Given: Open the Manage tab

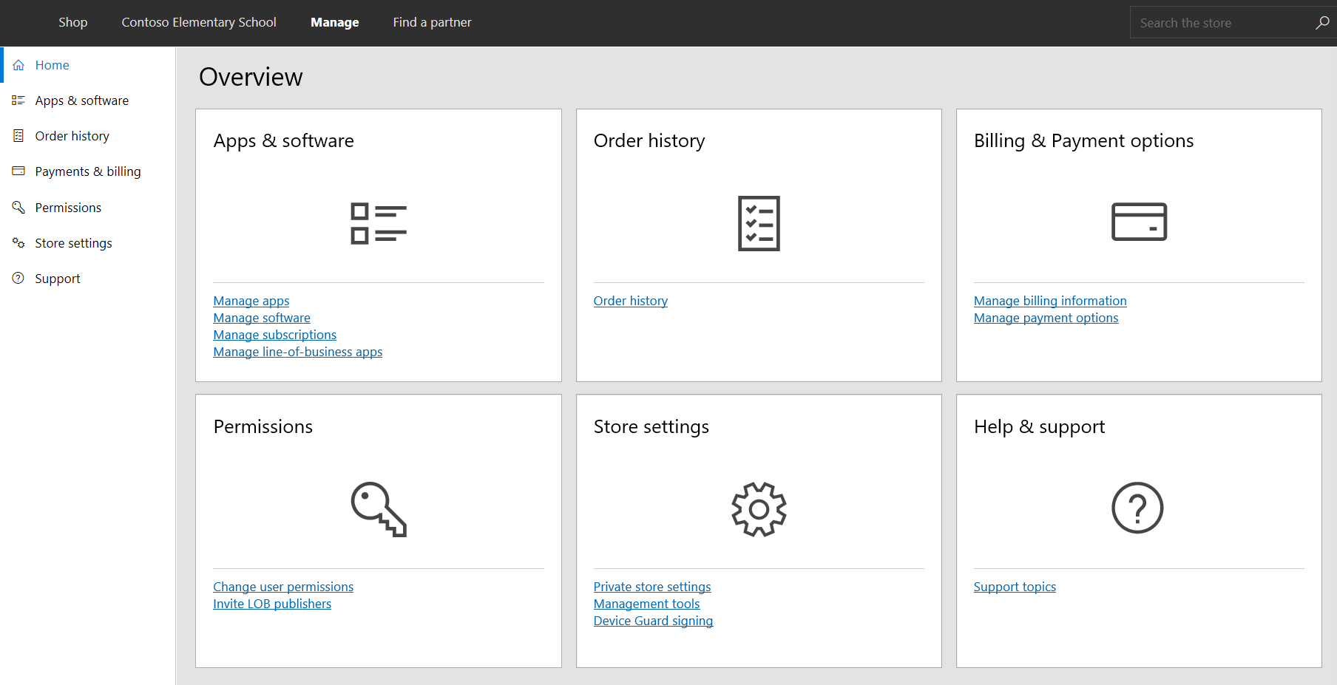Looking at the screenshot, I should tap(335, 22).
